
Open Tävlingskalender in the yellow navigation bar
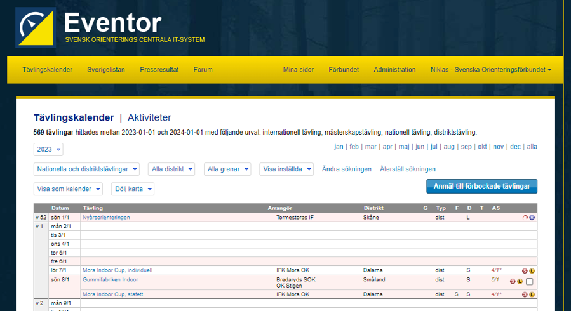point(48,69)
